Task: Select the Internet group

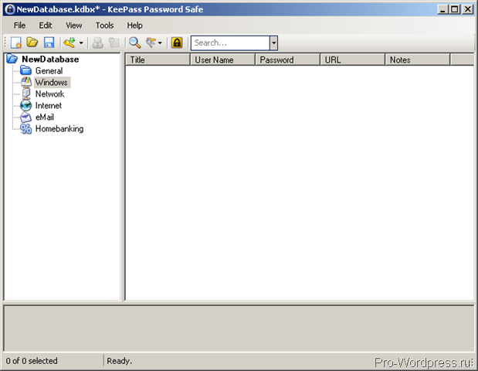Action: [x=49, y=106]
